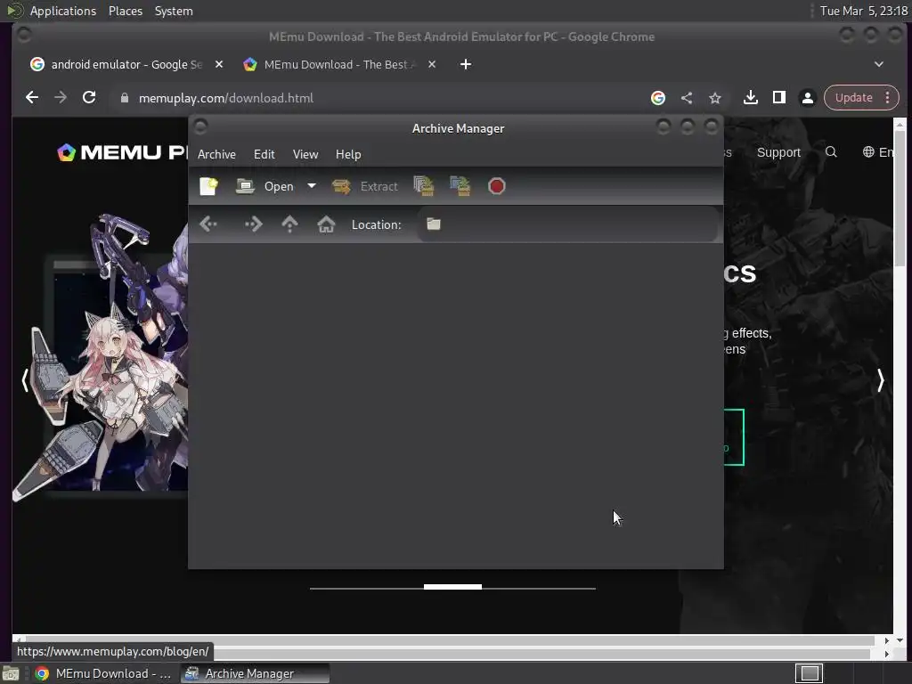Image resolution: width=912 pixels, height=684 pixels.
Task: Click the Add folder to archive icon
Action: (x=460, y=186)
